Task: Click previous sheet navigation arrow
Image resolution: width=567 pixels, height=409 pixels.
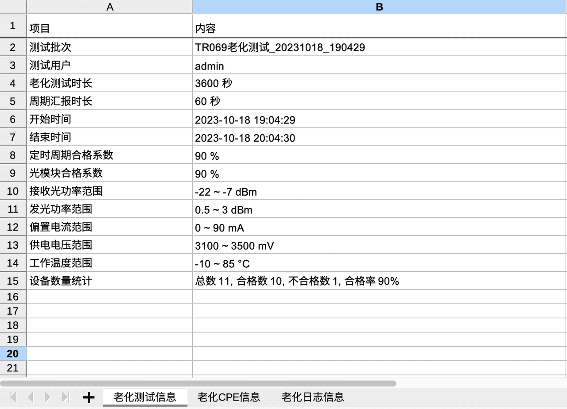Action: [30, 397]
